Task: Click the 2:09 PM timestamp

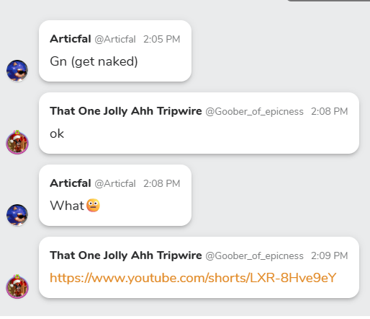Action: click(330, 255)
